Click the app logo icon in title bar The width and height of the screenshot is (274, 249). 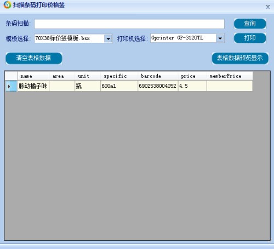tap(7, 5)
